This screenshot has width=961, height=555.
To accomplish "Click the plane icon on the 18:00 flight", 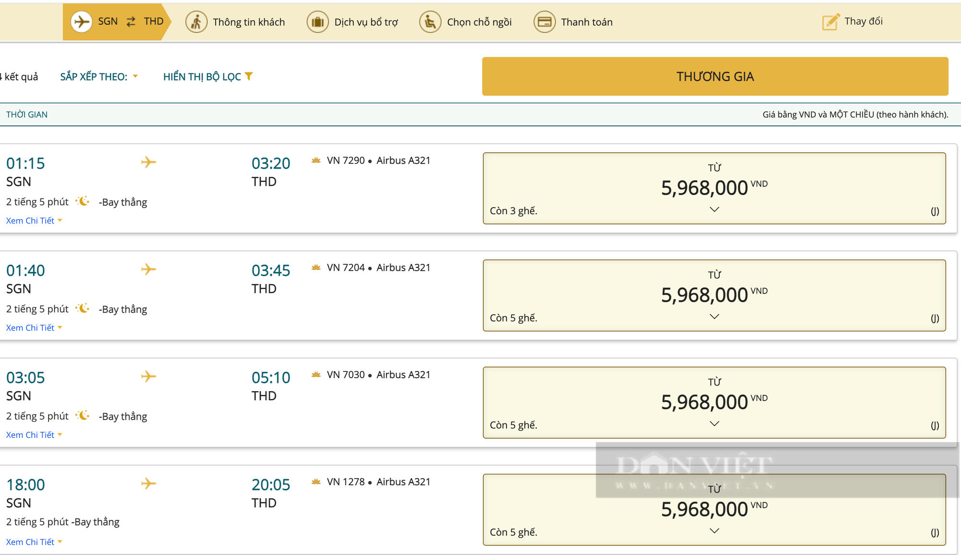I will [148, 483].
